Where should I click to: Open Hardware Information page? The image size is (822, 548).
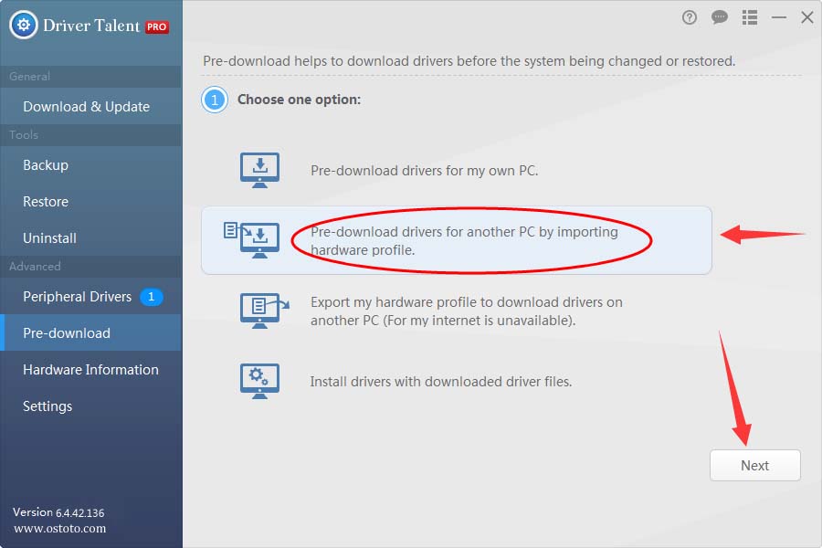(90, 370)
